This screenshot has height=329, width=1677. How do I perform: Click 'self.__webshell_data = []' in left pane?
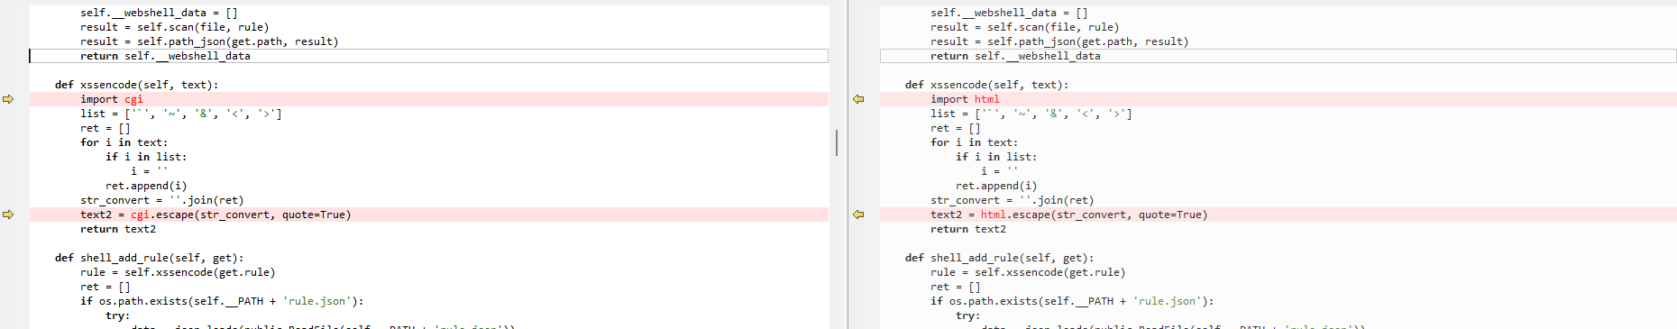coord(159,13)
